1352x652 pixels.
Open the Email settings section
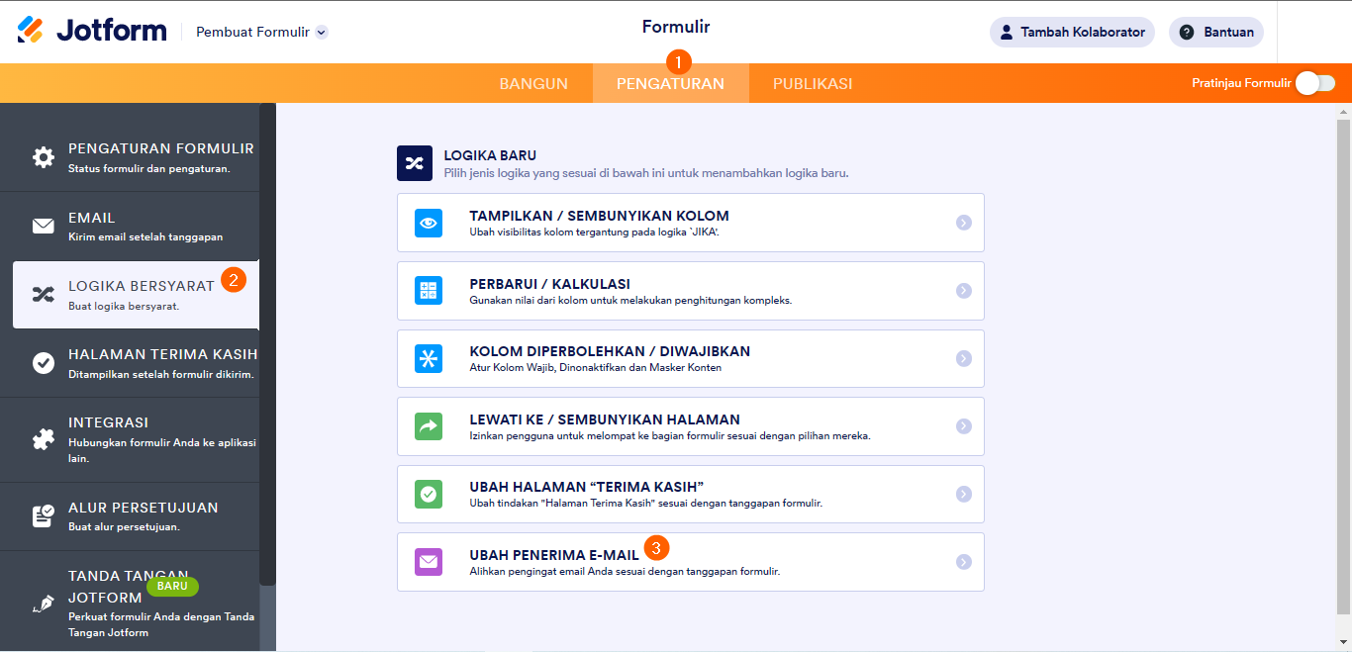click(130, 227)
